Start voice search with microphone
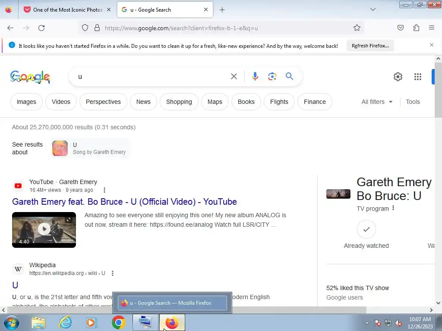Image resolution: width=442 pixels, height=331 pixels. pyautogui.click(x=255, y=76)
